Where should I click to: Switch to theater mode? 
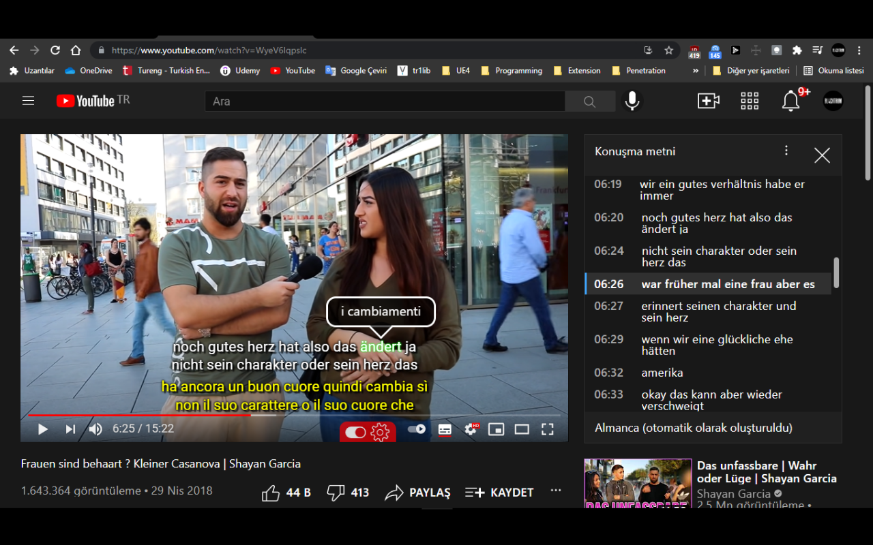coord(522,429)
